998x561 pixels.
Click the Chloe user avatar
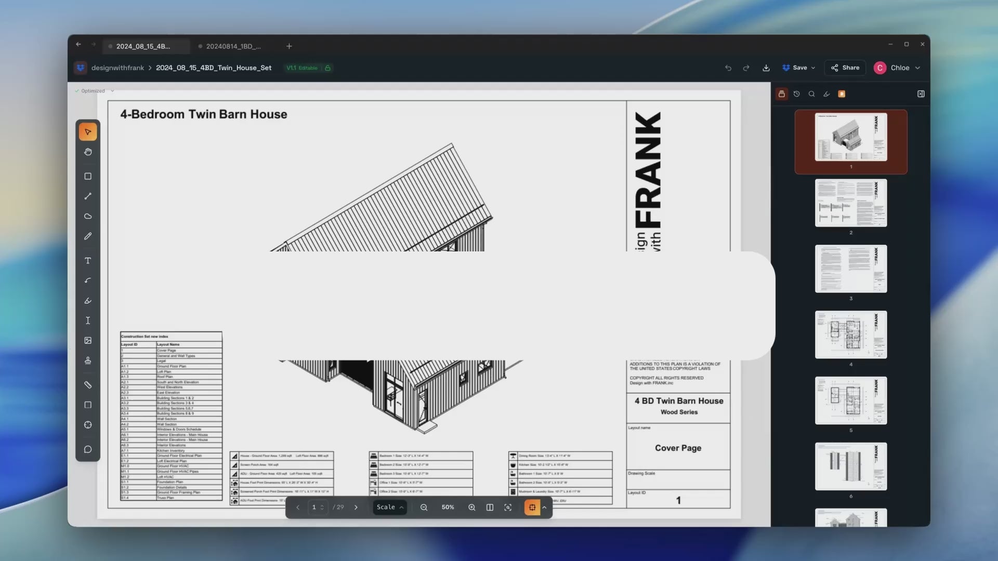[x=880, y=68]
